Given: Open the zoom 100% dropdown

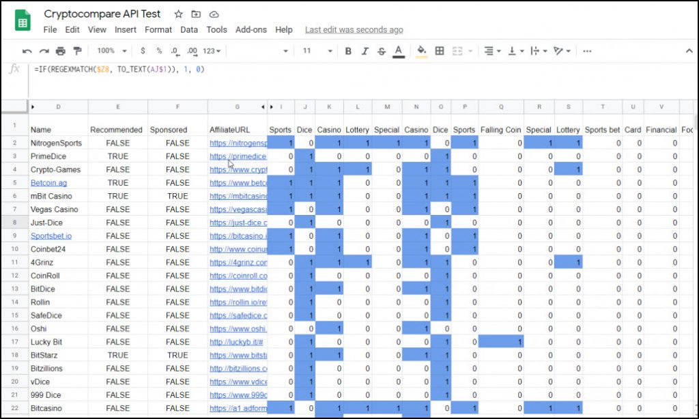Looking at the screenshot, I should pos(112,51).
